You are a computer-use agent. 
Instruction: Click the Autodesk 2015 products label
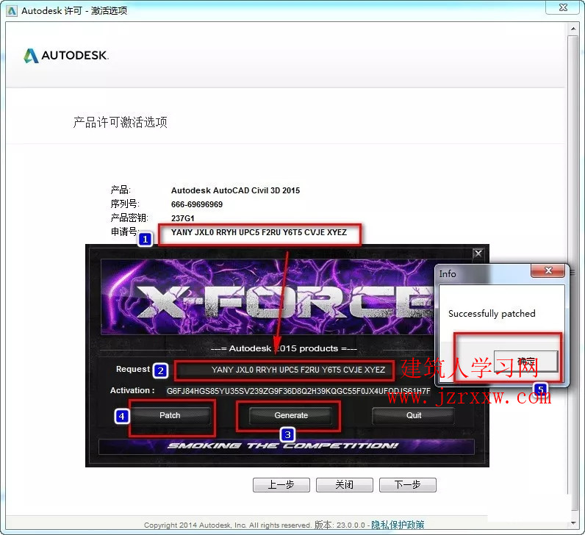(284, 349)
